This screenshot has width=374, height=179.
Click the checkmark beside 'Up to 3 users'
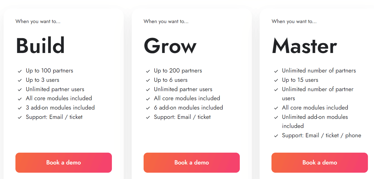click(x=20, y=80)
